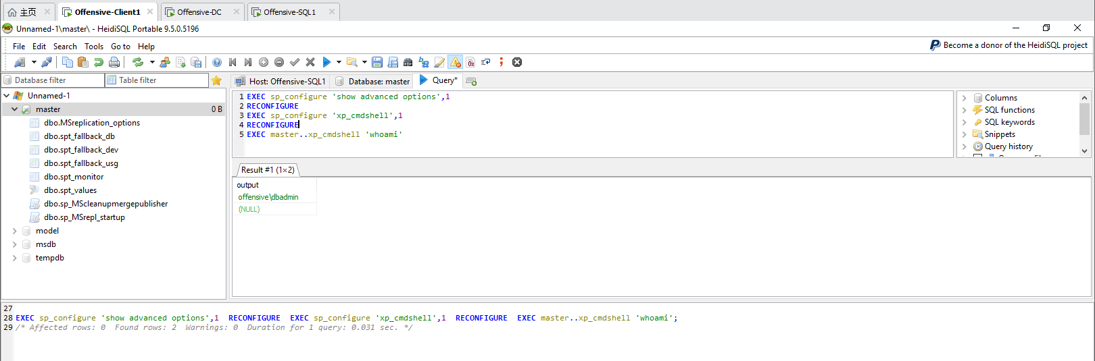Click the Export database as SQL icon
Image resolution: width=1095 pixels, height=361 pixels.
196,62
